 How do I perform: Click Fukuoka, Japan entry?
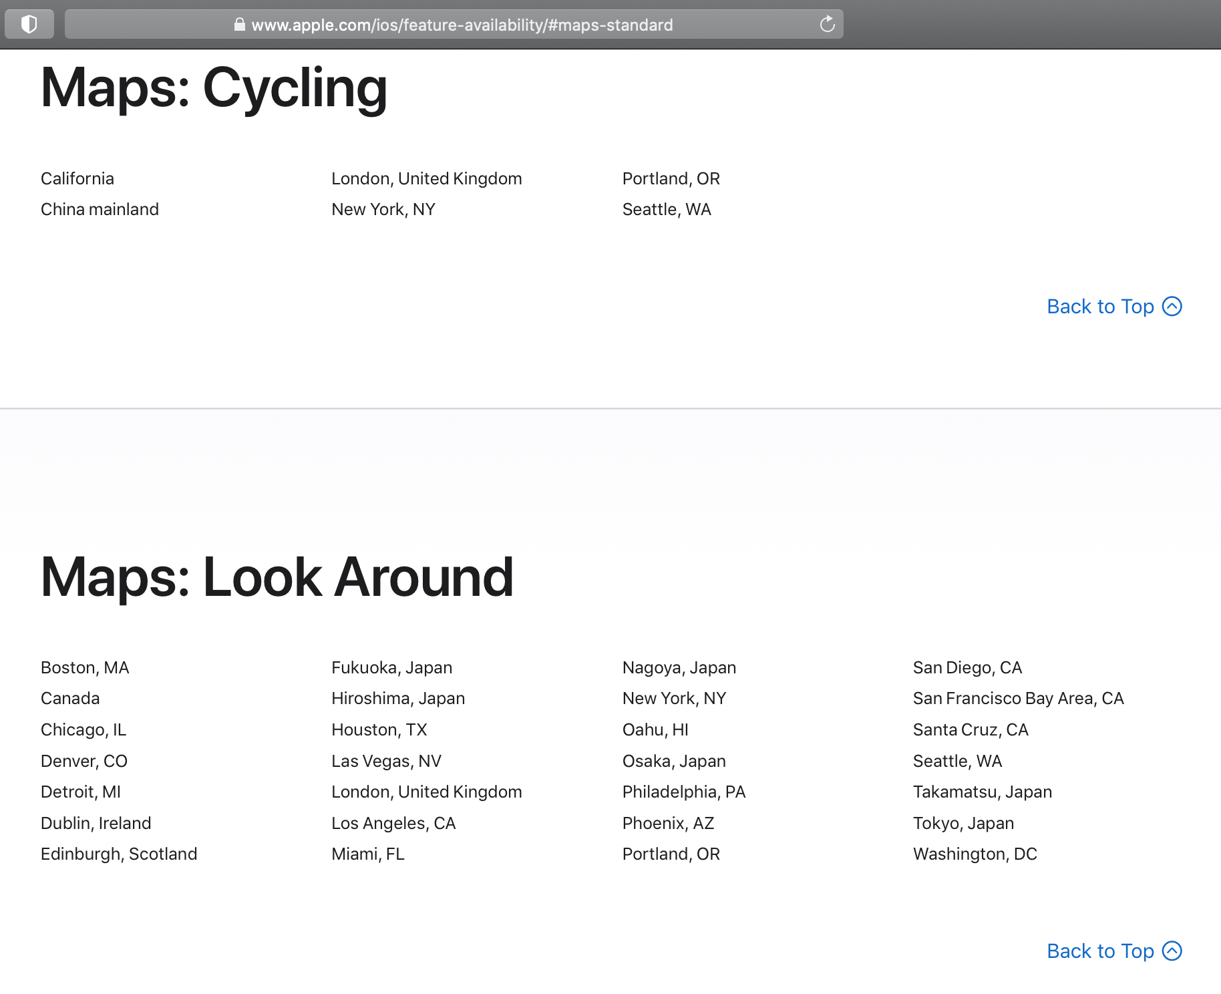pos(392,668)
